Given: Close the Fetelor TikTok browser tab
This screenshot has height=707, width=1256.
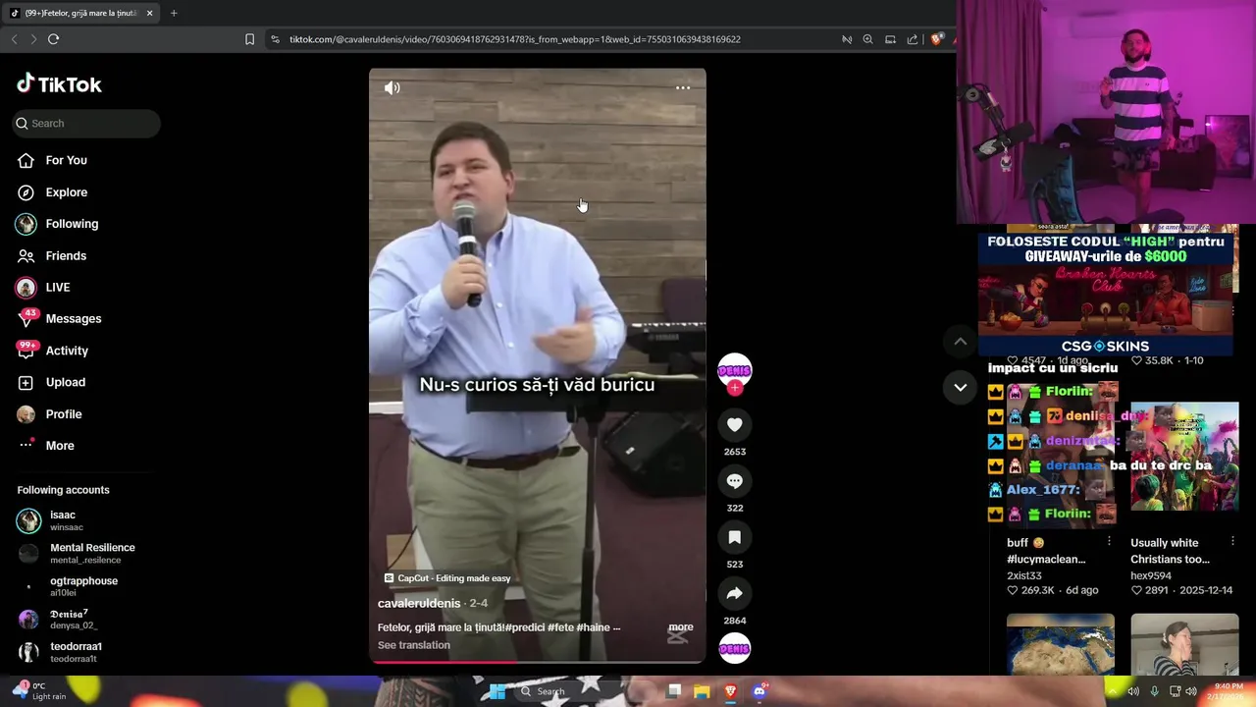Looking at the screenshot, I should [x=150, y=13].
